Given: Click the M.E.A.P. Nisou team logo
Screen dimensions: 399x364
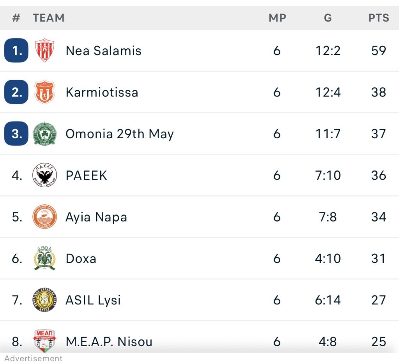Looking at the screenshot, I should 44,340.
